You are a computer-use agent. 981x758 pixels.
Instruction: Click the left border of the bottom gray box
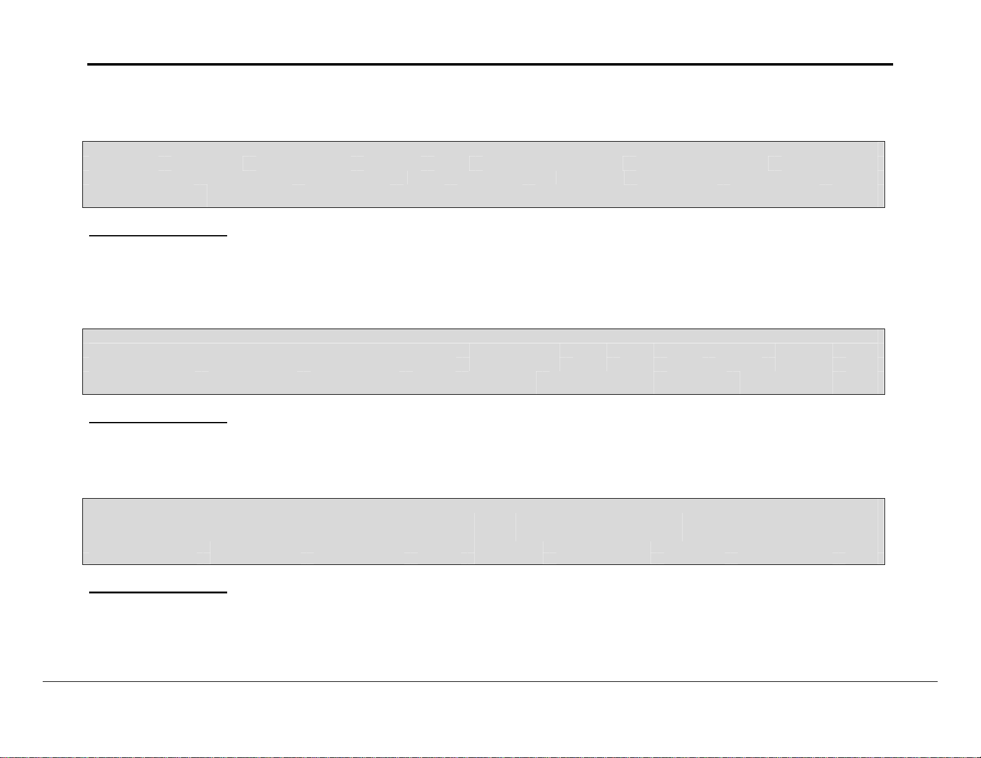pos(83,531)
